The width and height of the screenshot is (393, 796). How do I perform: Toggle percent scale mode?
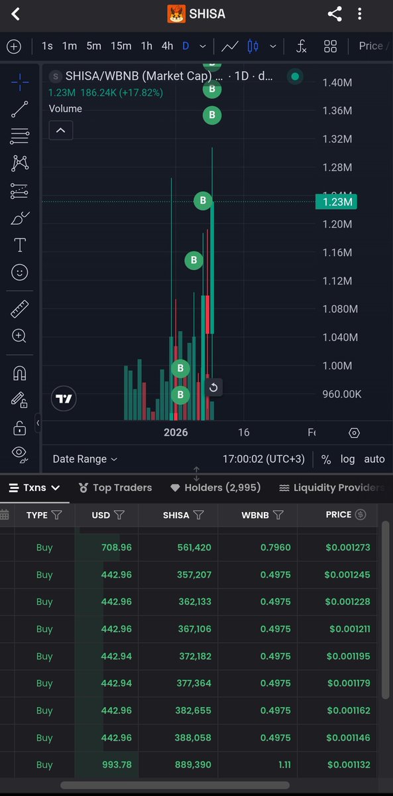click(326, 459)
